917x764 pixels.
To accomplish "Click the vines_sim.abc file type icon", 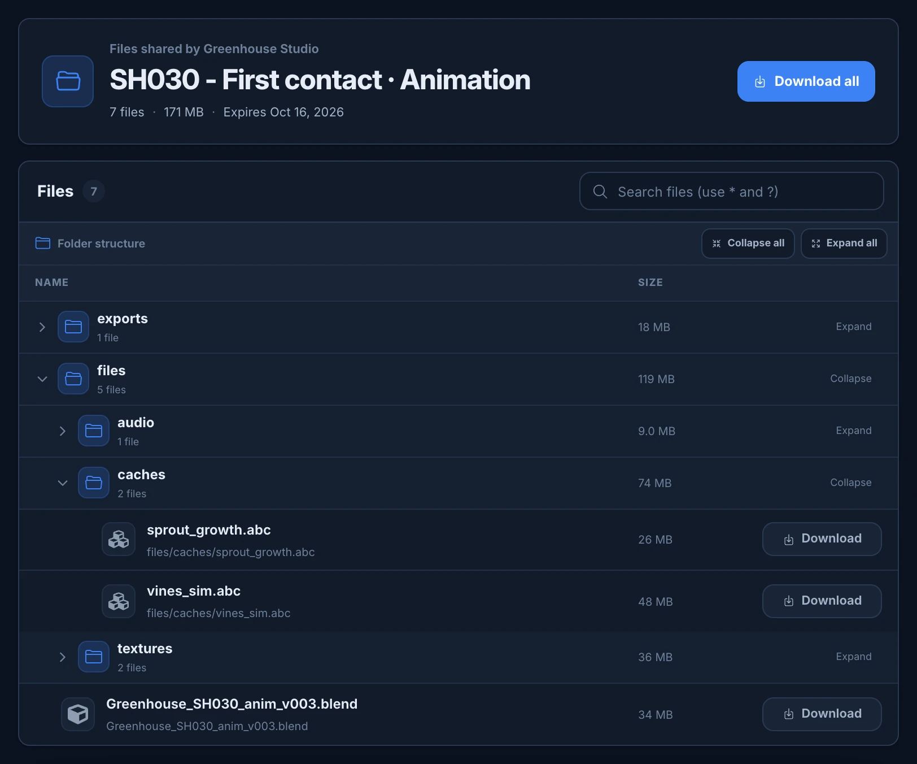I will [x=119, y=601].
